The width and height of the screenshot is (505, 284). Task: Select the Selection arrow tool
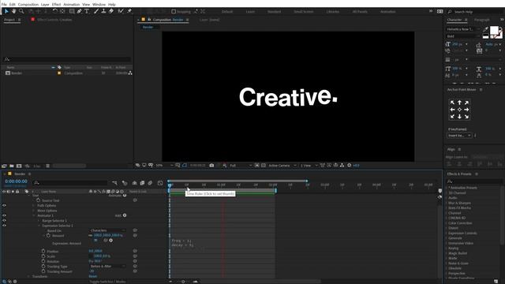click(x=6, y=11)
